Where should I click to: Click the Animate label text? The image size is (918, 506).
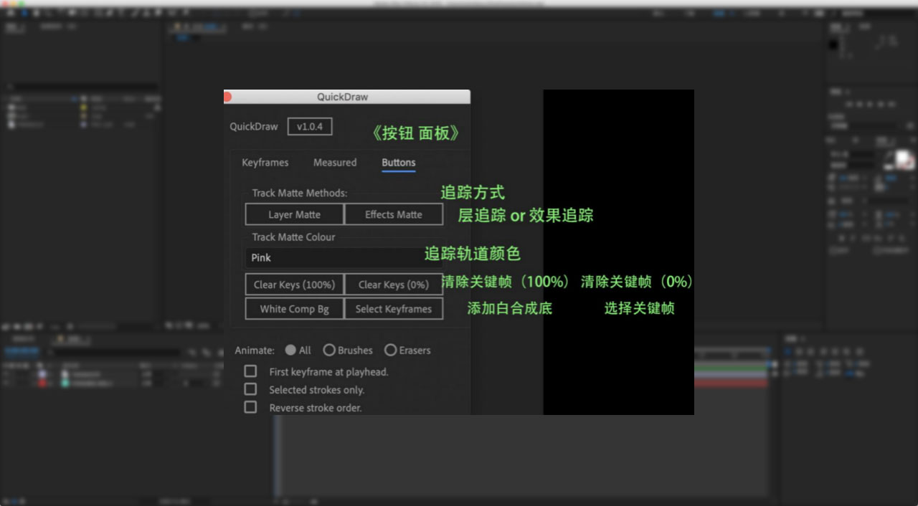(x=255, y=350)
